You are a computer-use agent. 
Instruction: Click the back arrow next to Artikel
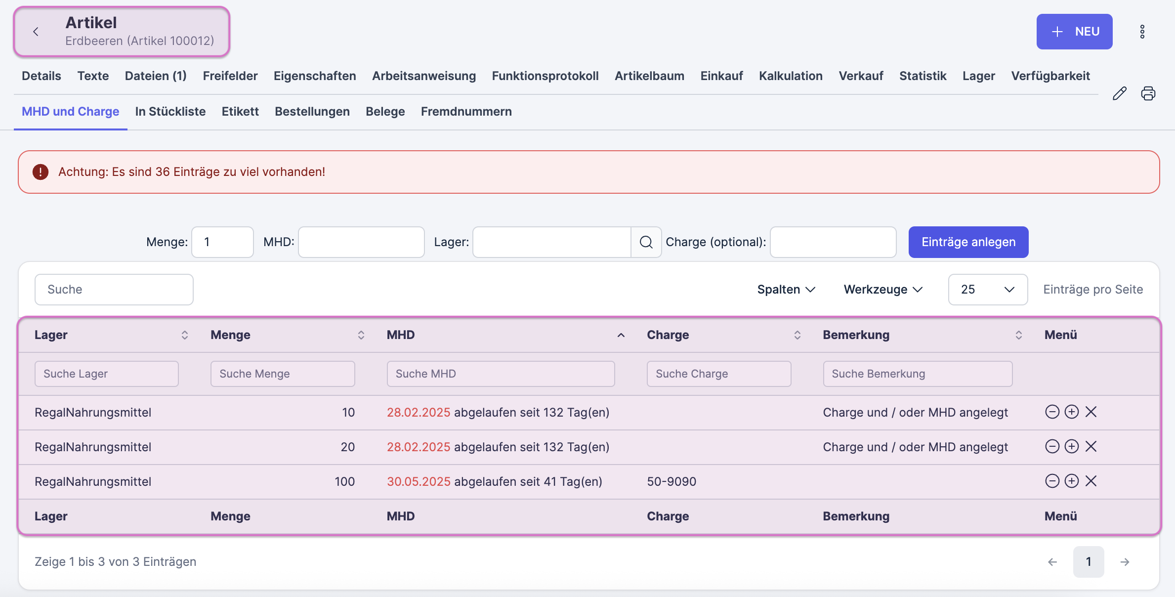click(36, 32)
